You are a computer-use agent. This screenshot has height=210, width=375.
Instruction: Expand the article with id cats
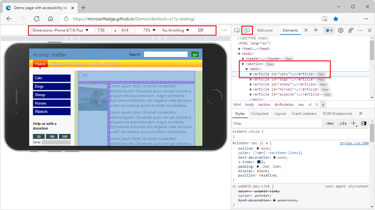click(251, 74)
